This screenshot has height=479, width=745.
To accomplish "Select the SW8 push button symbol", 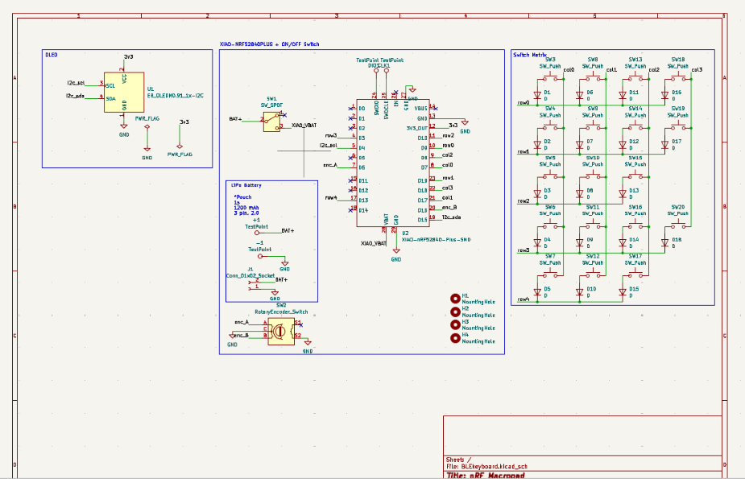I will 593,77.
